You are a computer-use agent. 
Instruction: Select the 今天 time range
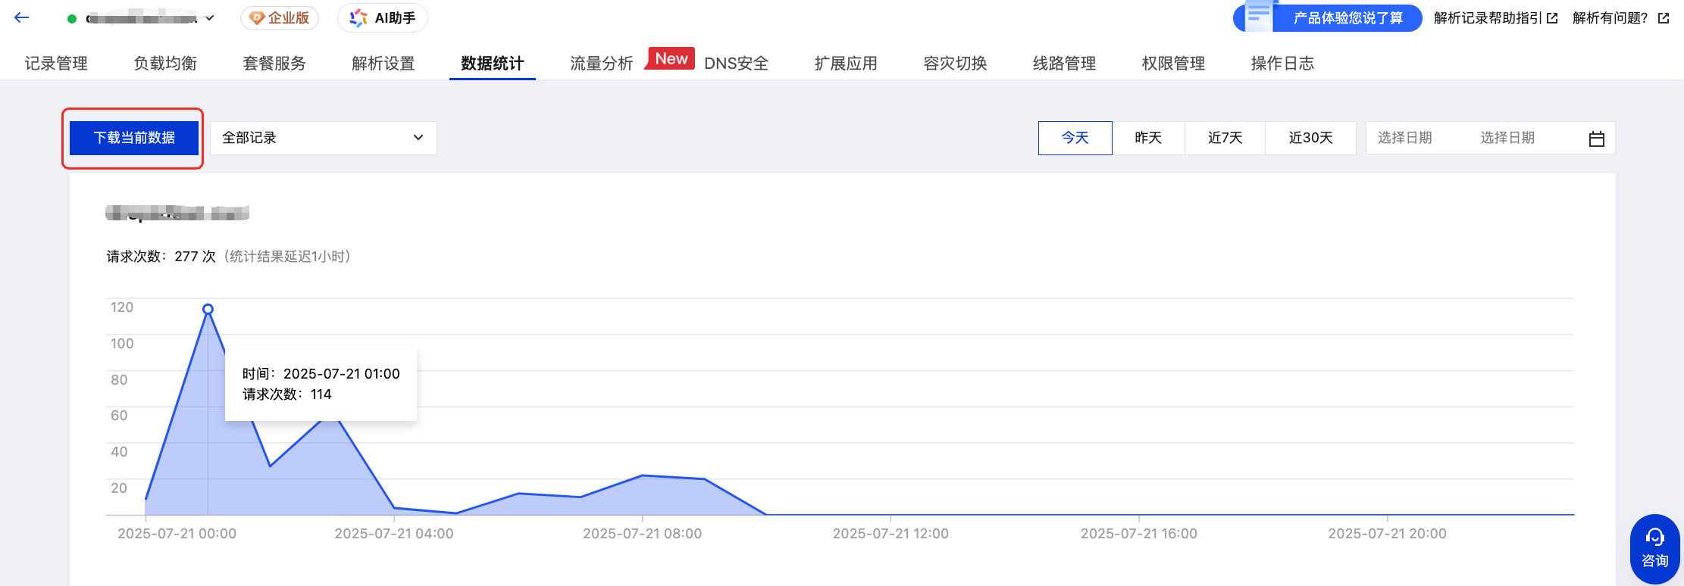coord(1075,138)
